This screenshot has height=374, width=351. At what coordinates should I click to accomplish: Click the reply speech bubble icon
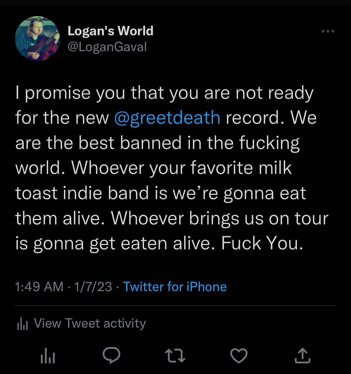(x=111, y=356)
